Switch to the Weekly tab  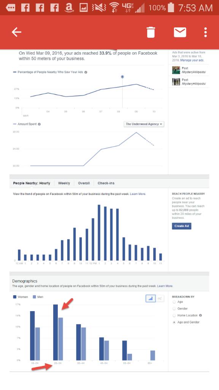(x=64, y=183)
